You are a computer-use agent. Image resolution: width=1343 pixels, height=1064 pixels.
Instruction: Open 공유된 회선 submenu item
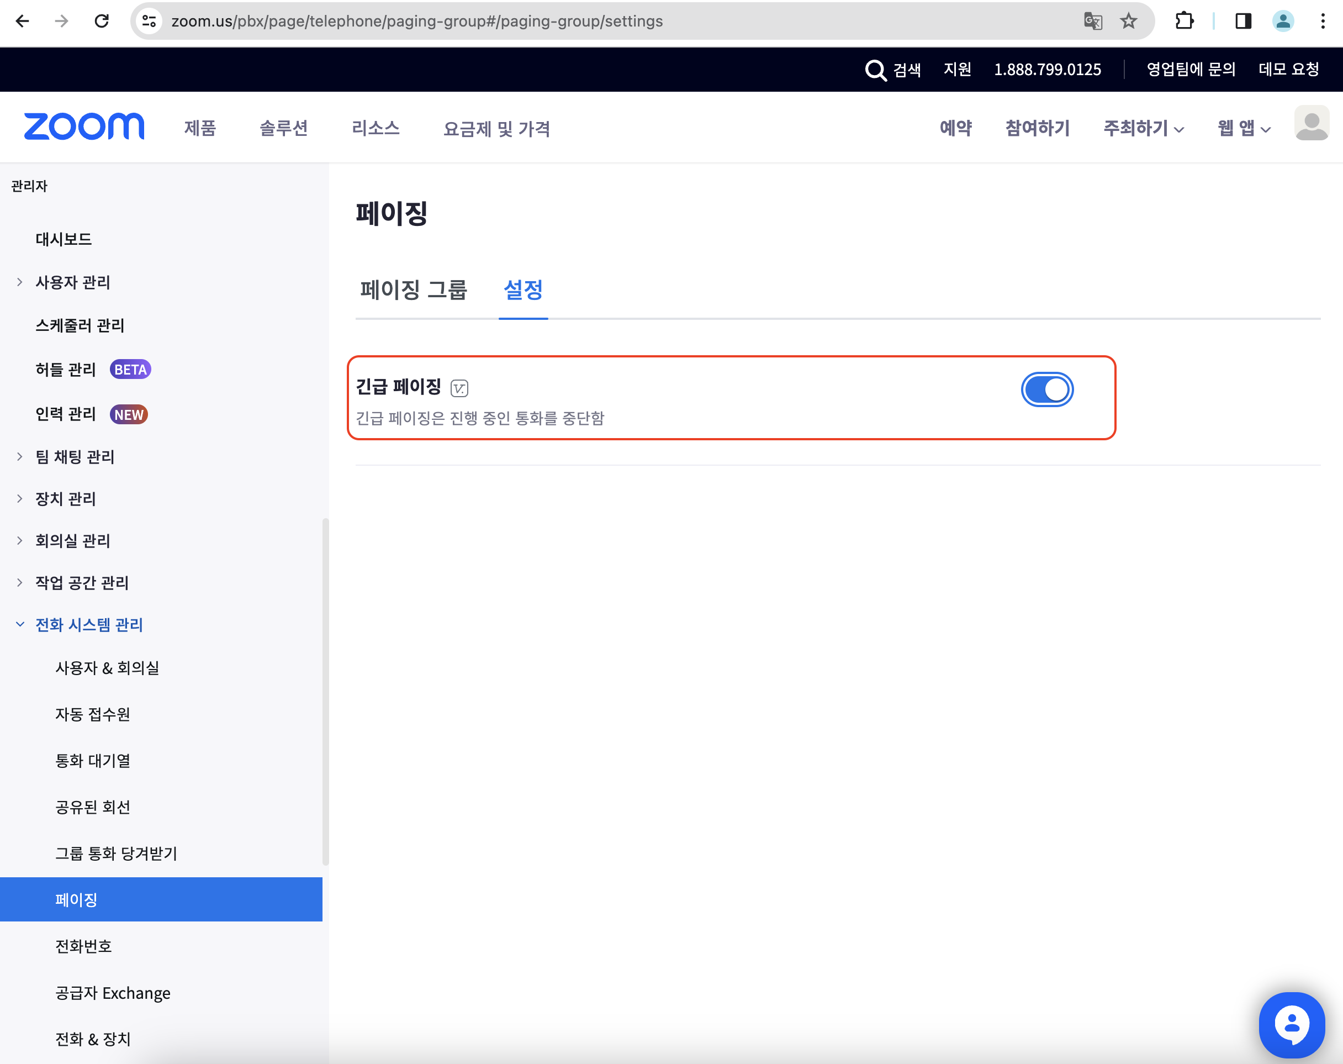[93, 807]
